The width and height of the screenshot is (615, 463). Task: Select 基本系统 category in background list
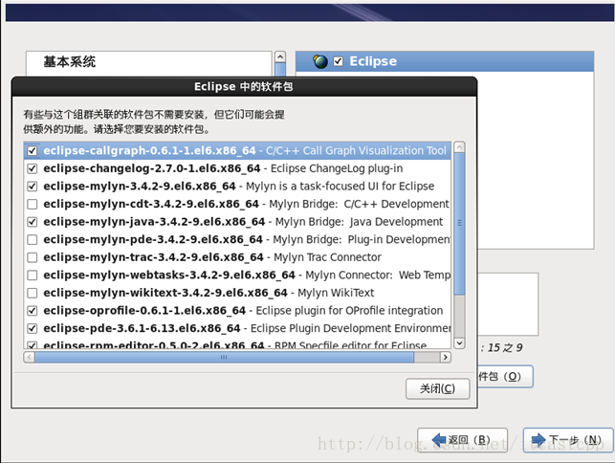coord(70,62)
